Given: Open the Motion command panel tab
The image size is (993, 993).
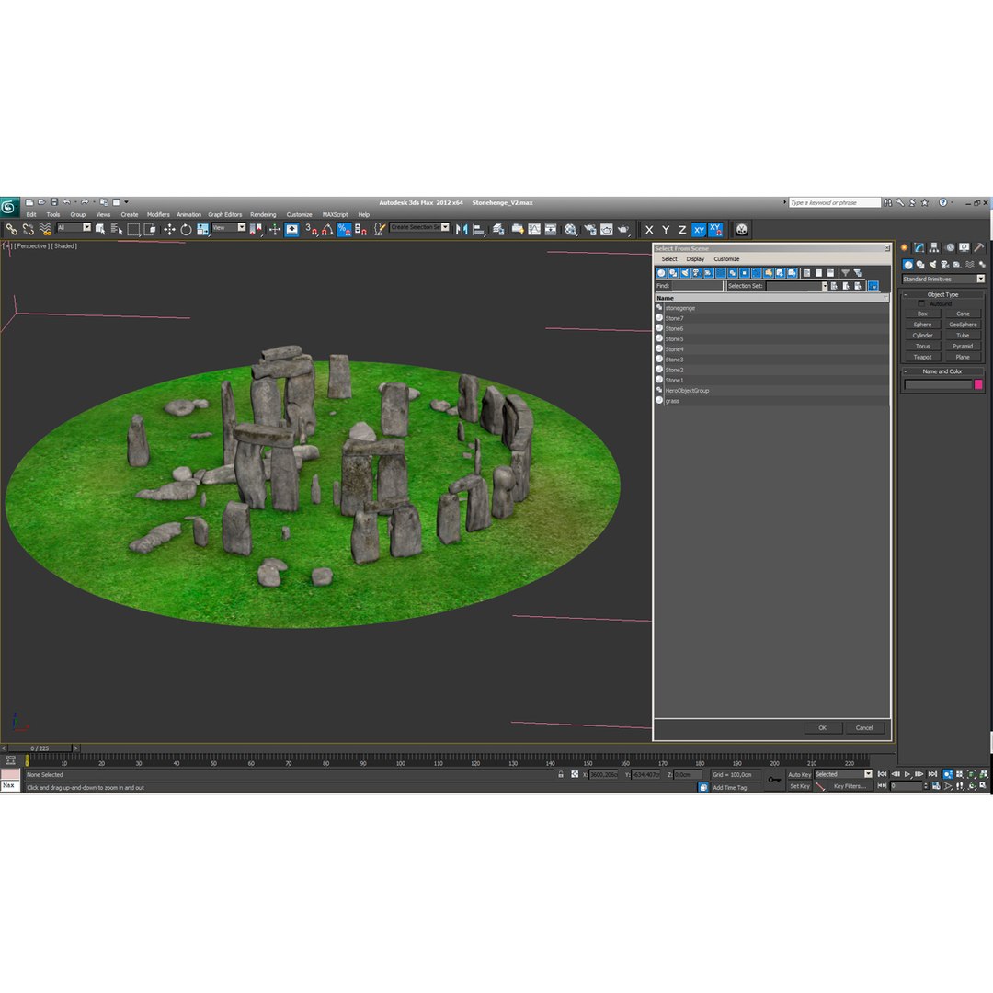Looking at the screenshot, I should click(x=950, y=247).
